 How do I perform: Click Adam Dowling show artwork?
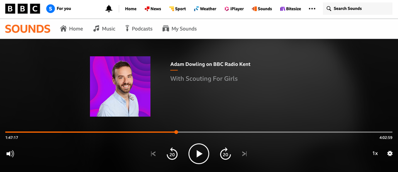[120, 86]
